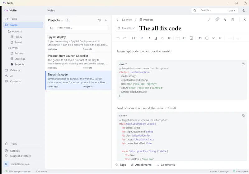Select Notes in the sidebar
Viewport: 249px width, 174px height.
pyautogui.click(x=23, y=25)
